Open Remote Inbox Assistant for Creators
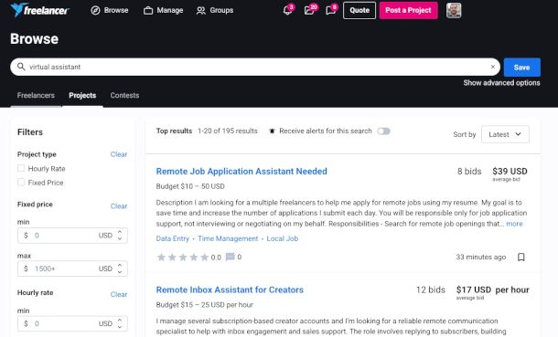 (230, 290)
